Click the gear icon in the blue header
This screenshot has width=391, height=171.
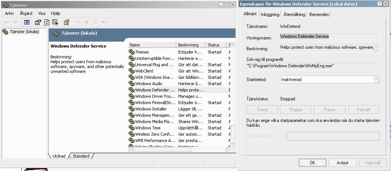pyautogui.click(x=56, y=33)
